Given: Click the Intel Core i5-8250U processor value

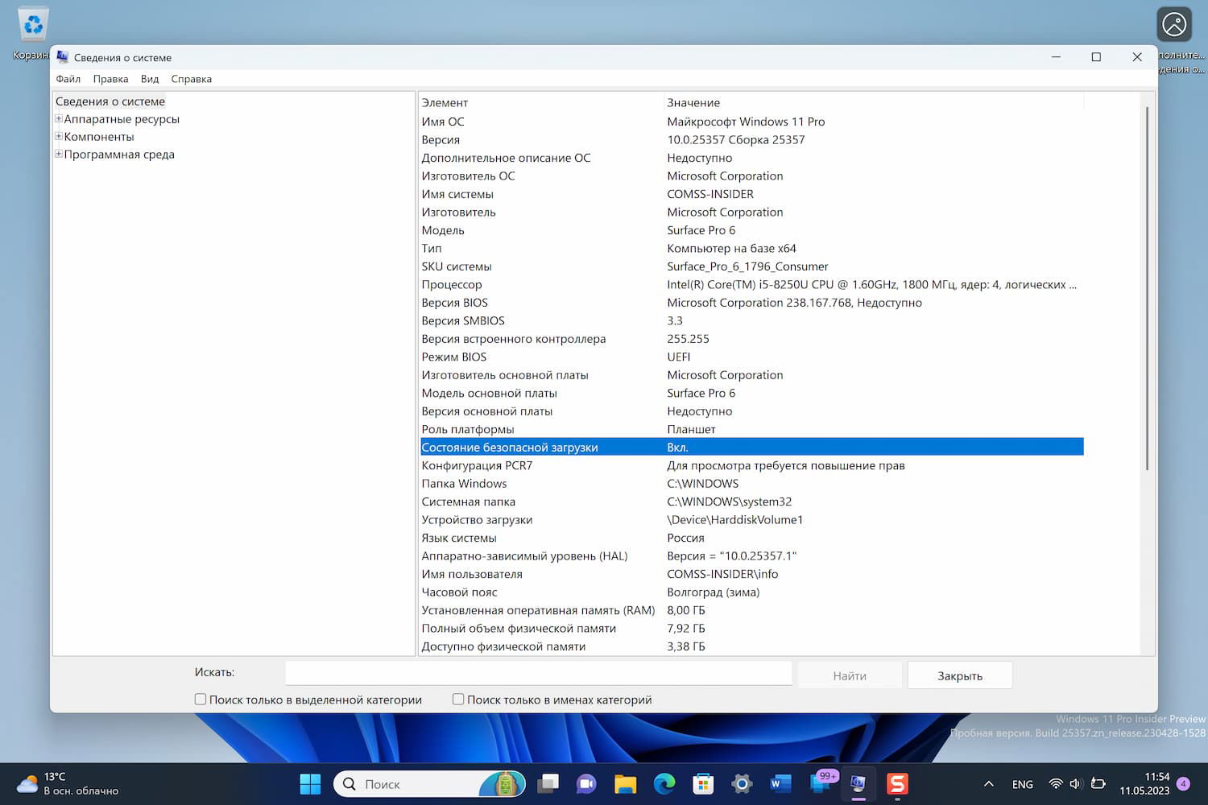Looking at the screenshot, I should coord(871,284).
